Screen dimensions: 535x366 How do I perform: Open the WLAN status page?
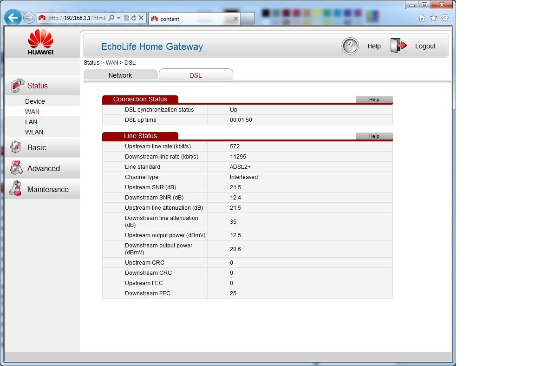point(34,132)
